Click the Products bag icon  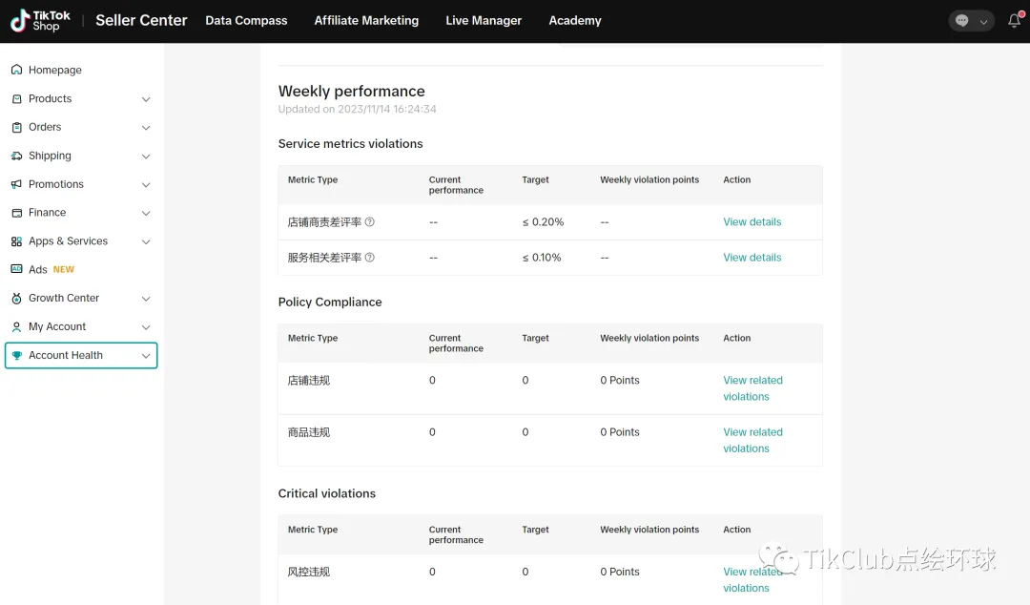[x=16, y=98]
